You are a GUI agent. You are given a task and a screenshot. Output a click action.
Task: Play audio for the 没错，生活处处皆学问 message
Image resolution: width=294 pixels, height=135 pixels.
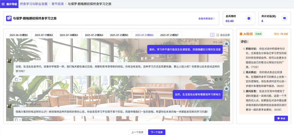(x=26, y=79)
